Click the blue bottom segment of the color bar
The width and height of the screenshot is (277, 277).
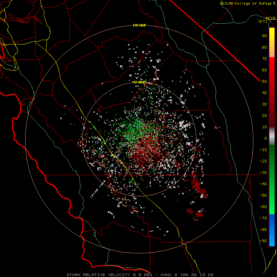tap(272, 230)
